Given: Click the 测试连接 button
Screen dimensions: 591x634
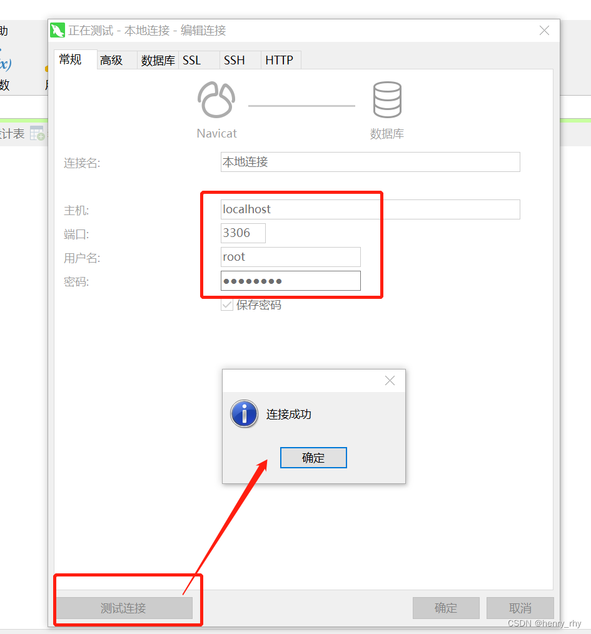Looking at the screenshot, I should pos(123,608).
